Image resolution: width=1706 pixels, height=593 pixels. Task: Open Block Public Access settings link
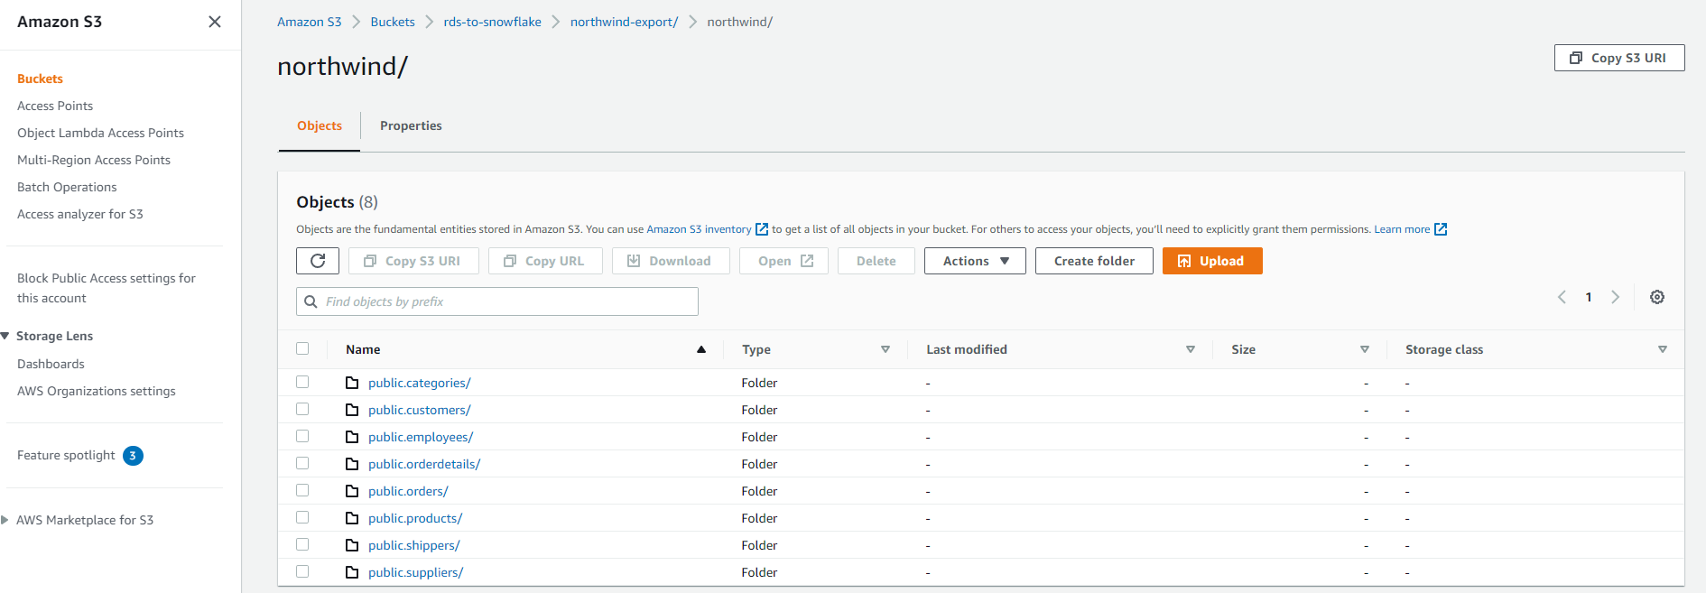tap(107, 288)
